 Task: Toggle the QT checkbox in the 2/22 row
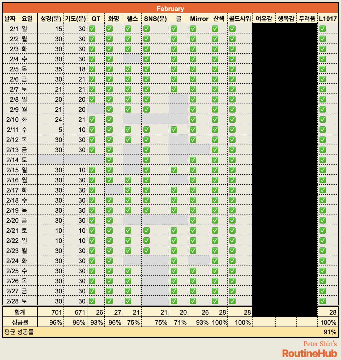pyautogui.click(x=92, y=241)
